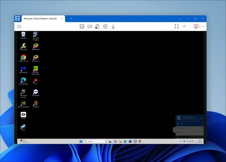The height and width of the screenshot is (162, 226).
Task: Select the F1TV desktop icon
Action: pyautogui.click(x=36, y=81)
